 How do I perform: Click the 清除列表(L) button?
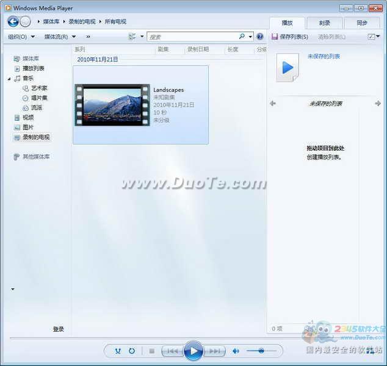point(331,37)
